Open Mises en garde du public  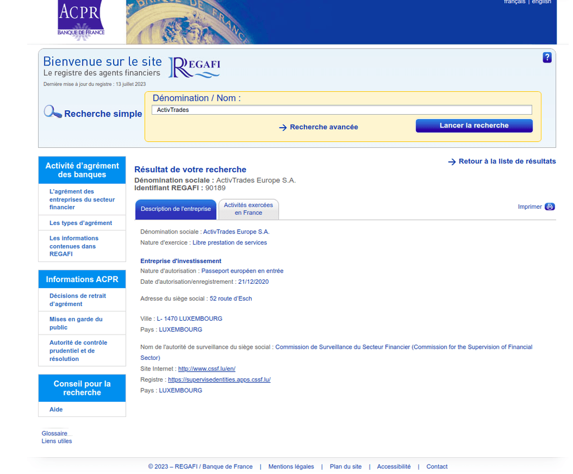[76, 323]
